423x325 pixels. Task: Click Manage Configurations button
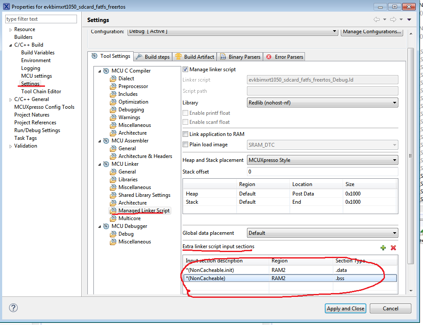tap(372, 32)
